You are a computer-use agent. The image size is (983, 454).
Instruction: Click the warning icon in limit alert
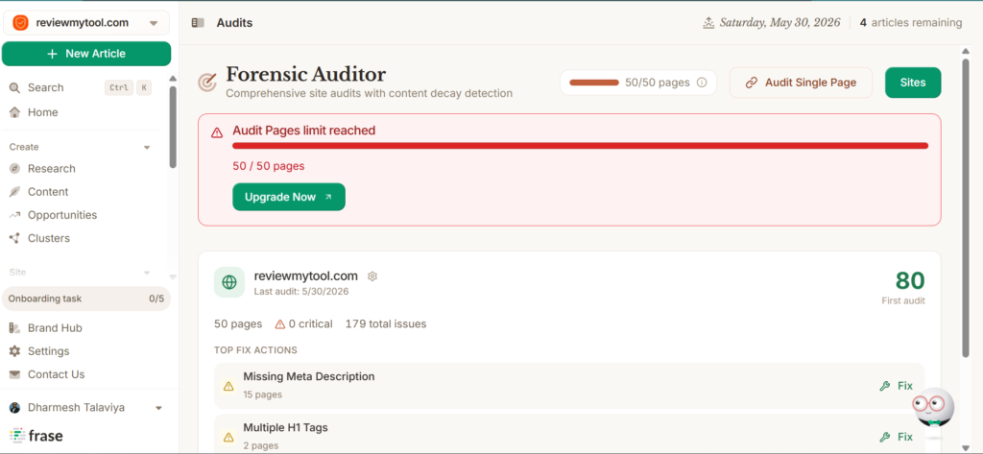pos(217,132)
